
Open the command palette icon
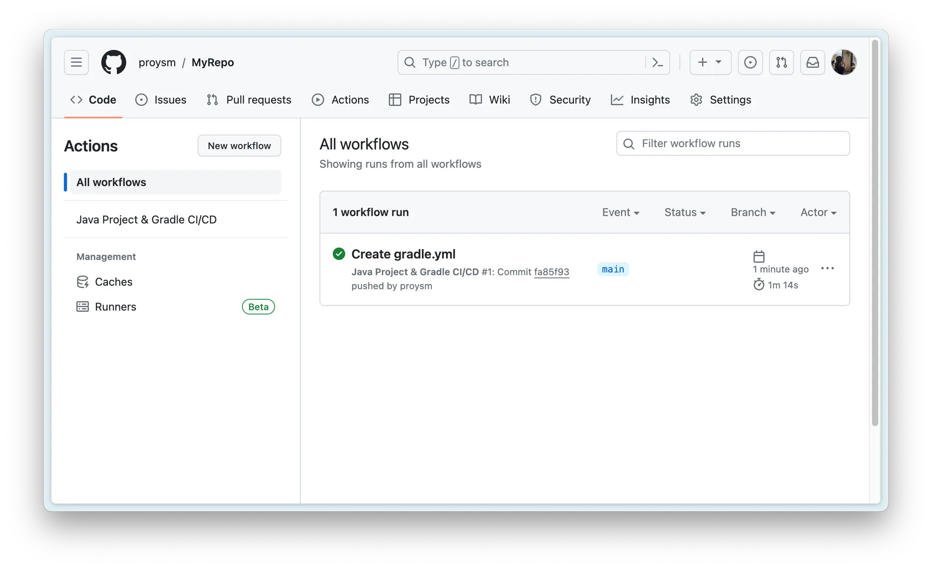(x=657, y=62)
